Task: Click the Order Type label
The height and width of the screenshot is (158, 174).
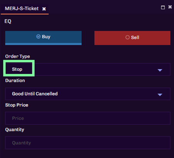Action: (18, 56)
